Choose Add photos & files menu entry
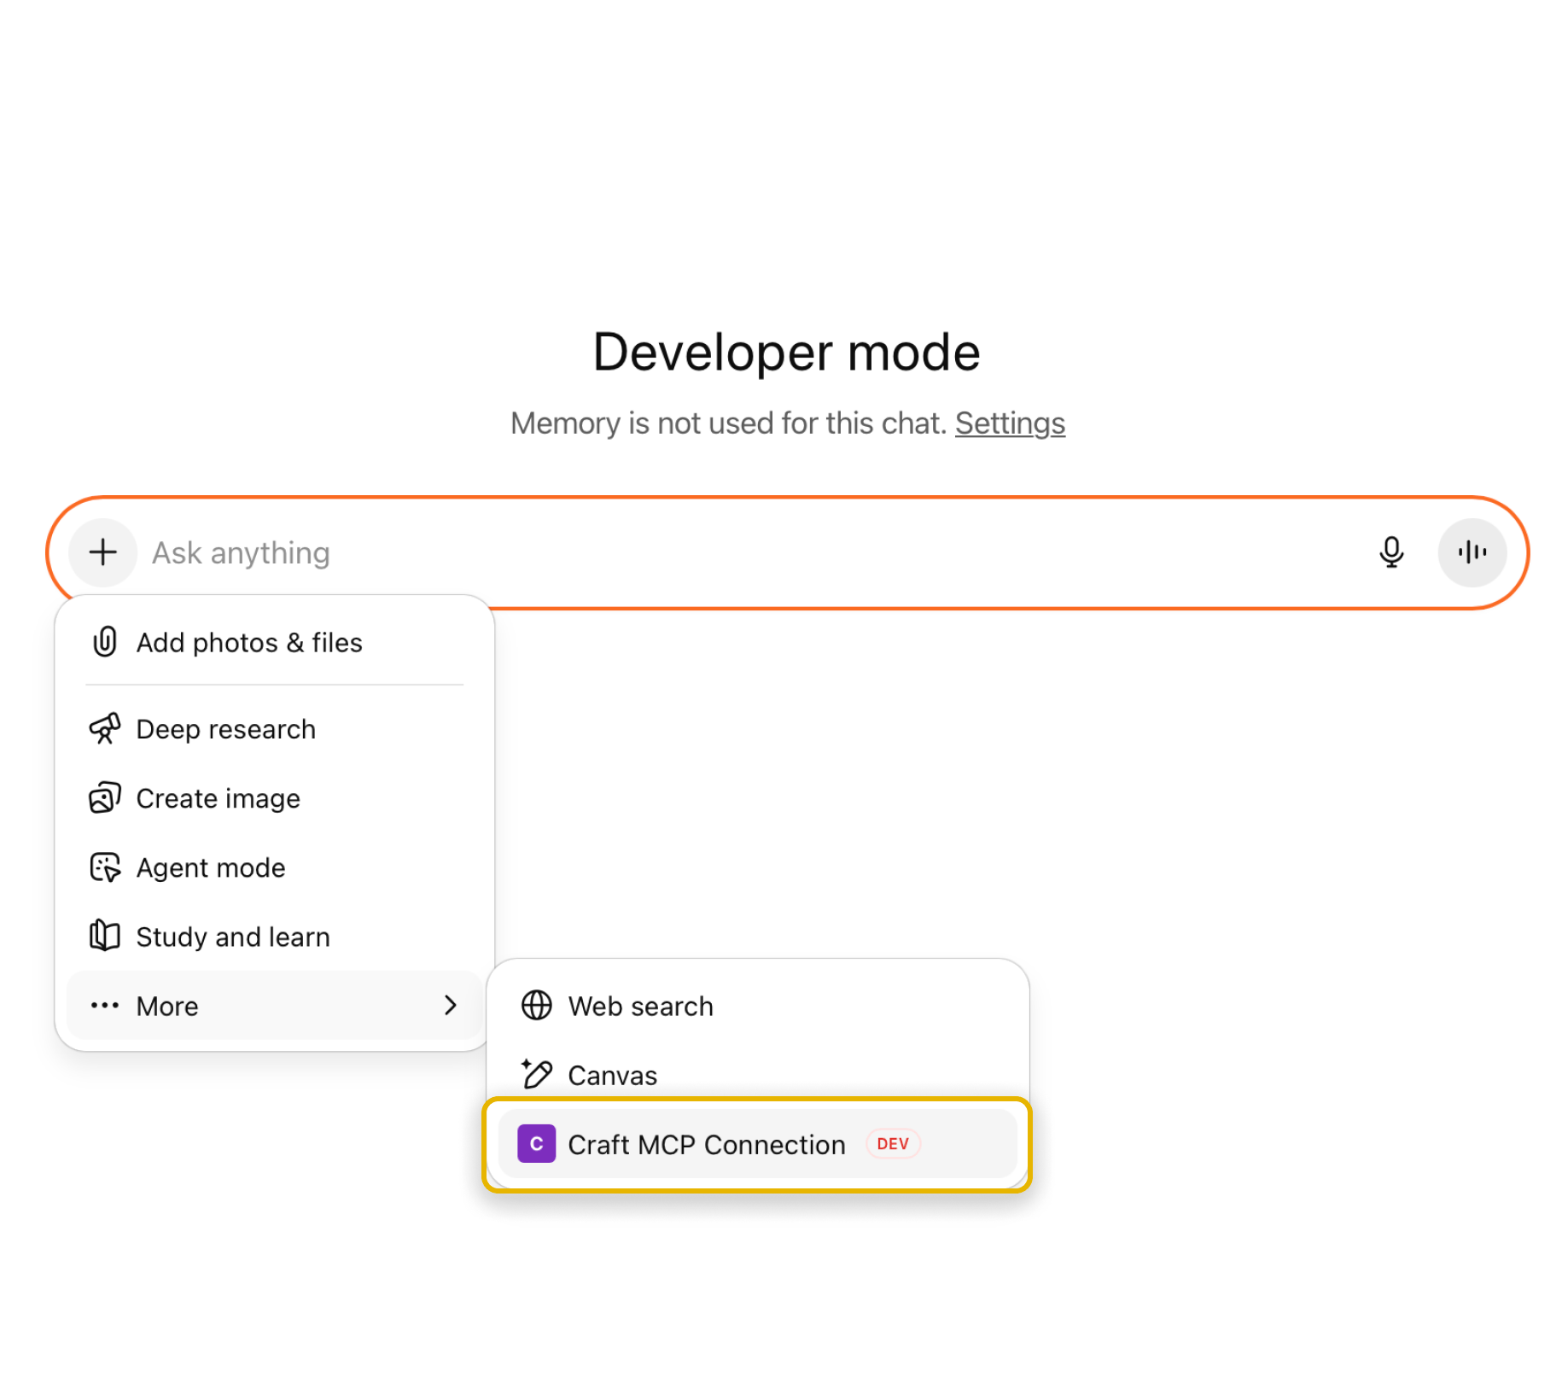 (x=249, y=642)
